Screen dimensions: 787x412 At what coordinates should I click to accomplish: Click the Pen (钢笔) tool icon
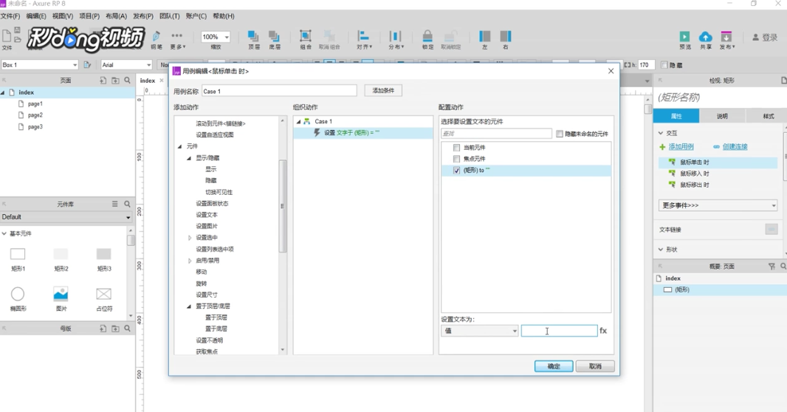[x=156, y=36]
